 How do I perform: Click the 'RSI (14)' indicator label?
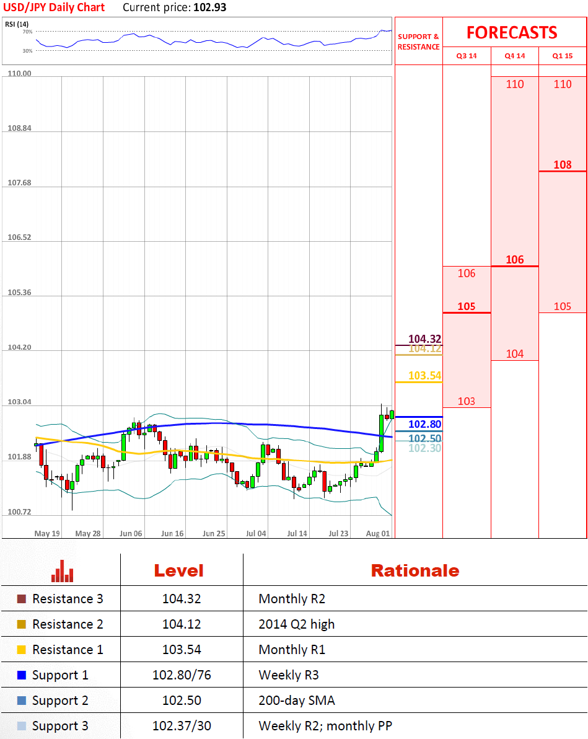coord(17,24)
